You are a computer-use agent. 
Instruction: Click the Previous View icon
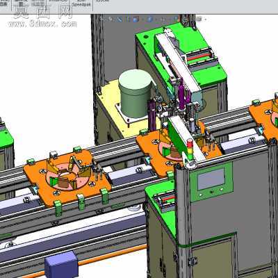120,19
